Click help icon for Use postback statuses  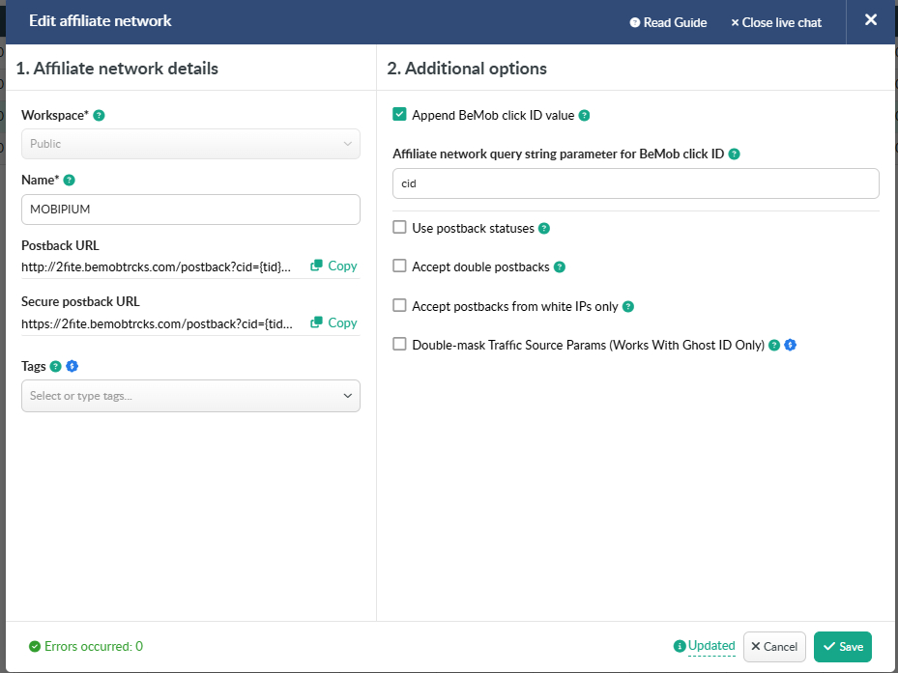[x=544, y=229]
